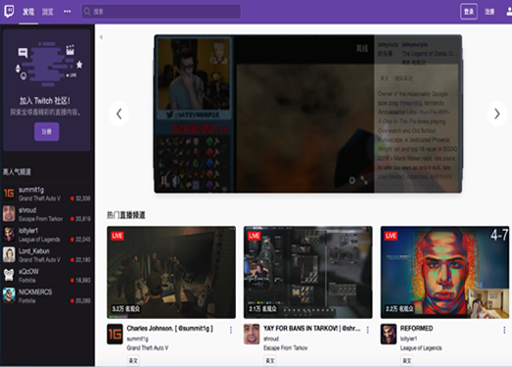Click the 英文 tag under loltyler1 card
Viewport: 512px width, 367px height.
[x=407, y=360]
